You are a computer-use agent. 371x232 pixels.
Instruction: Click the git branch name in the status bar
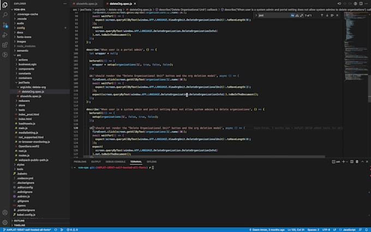27,230
